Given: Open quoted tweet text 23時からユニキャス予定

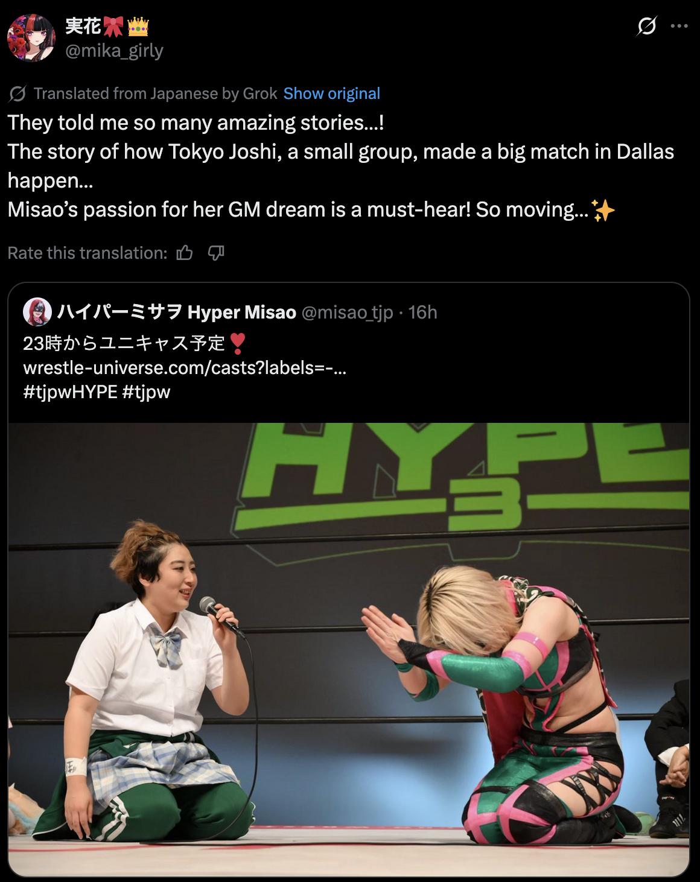Looking at the screenshot, I should (124, 343).
